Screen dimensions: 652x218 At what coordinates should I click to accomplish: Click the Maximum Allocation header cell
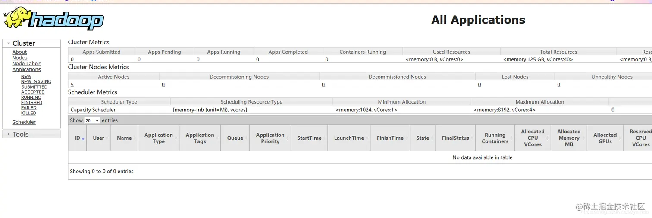click(540, 102)
